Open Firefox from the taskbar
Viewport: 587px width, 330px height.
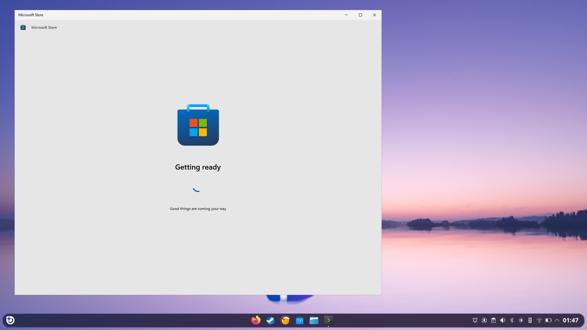click(x=256, y=320)
